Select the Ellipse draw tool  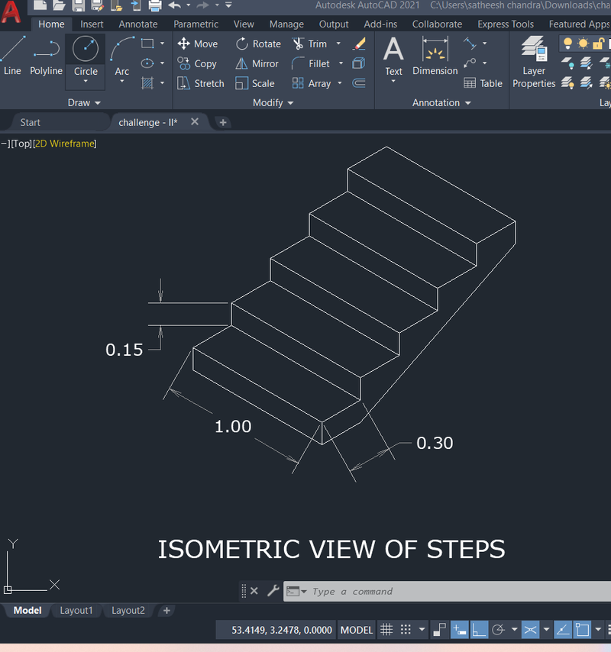point(147,63)
